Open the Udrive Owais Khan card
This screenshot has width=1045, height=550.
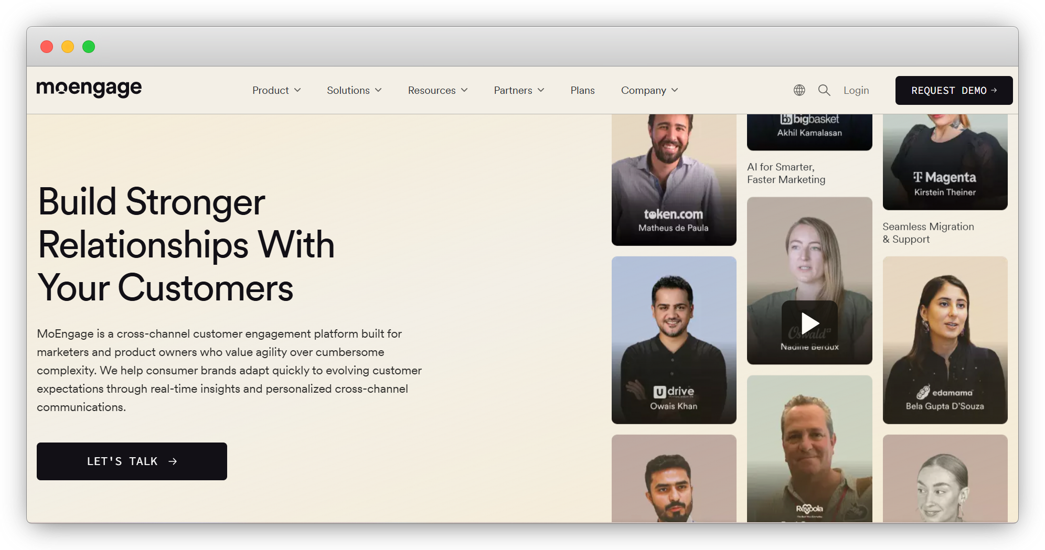[674, 340]
